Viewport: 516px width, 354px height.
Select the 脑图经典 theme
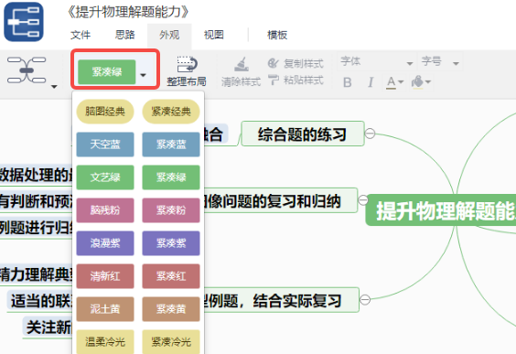[105, 112]
